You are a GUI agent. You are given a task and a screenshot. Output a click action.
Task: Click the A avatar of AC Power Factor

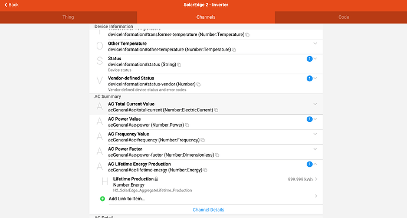click(x=100, y=151)
